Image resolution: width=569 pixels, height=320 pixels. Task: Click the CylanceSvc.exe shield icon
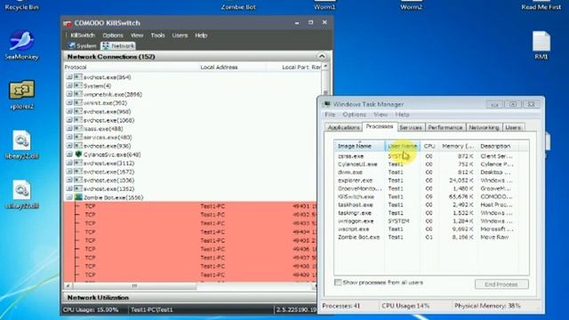78,154
